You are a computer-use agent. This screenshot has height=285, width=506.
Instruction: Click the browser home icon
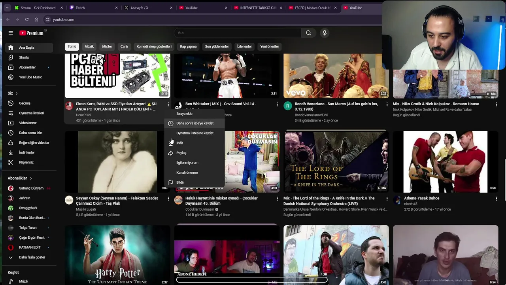[x=36, y=19]
